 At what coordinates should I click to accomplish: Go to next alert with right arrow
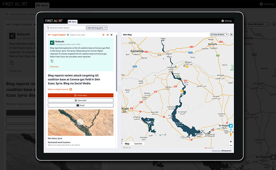(x=107, y=35)
